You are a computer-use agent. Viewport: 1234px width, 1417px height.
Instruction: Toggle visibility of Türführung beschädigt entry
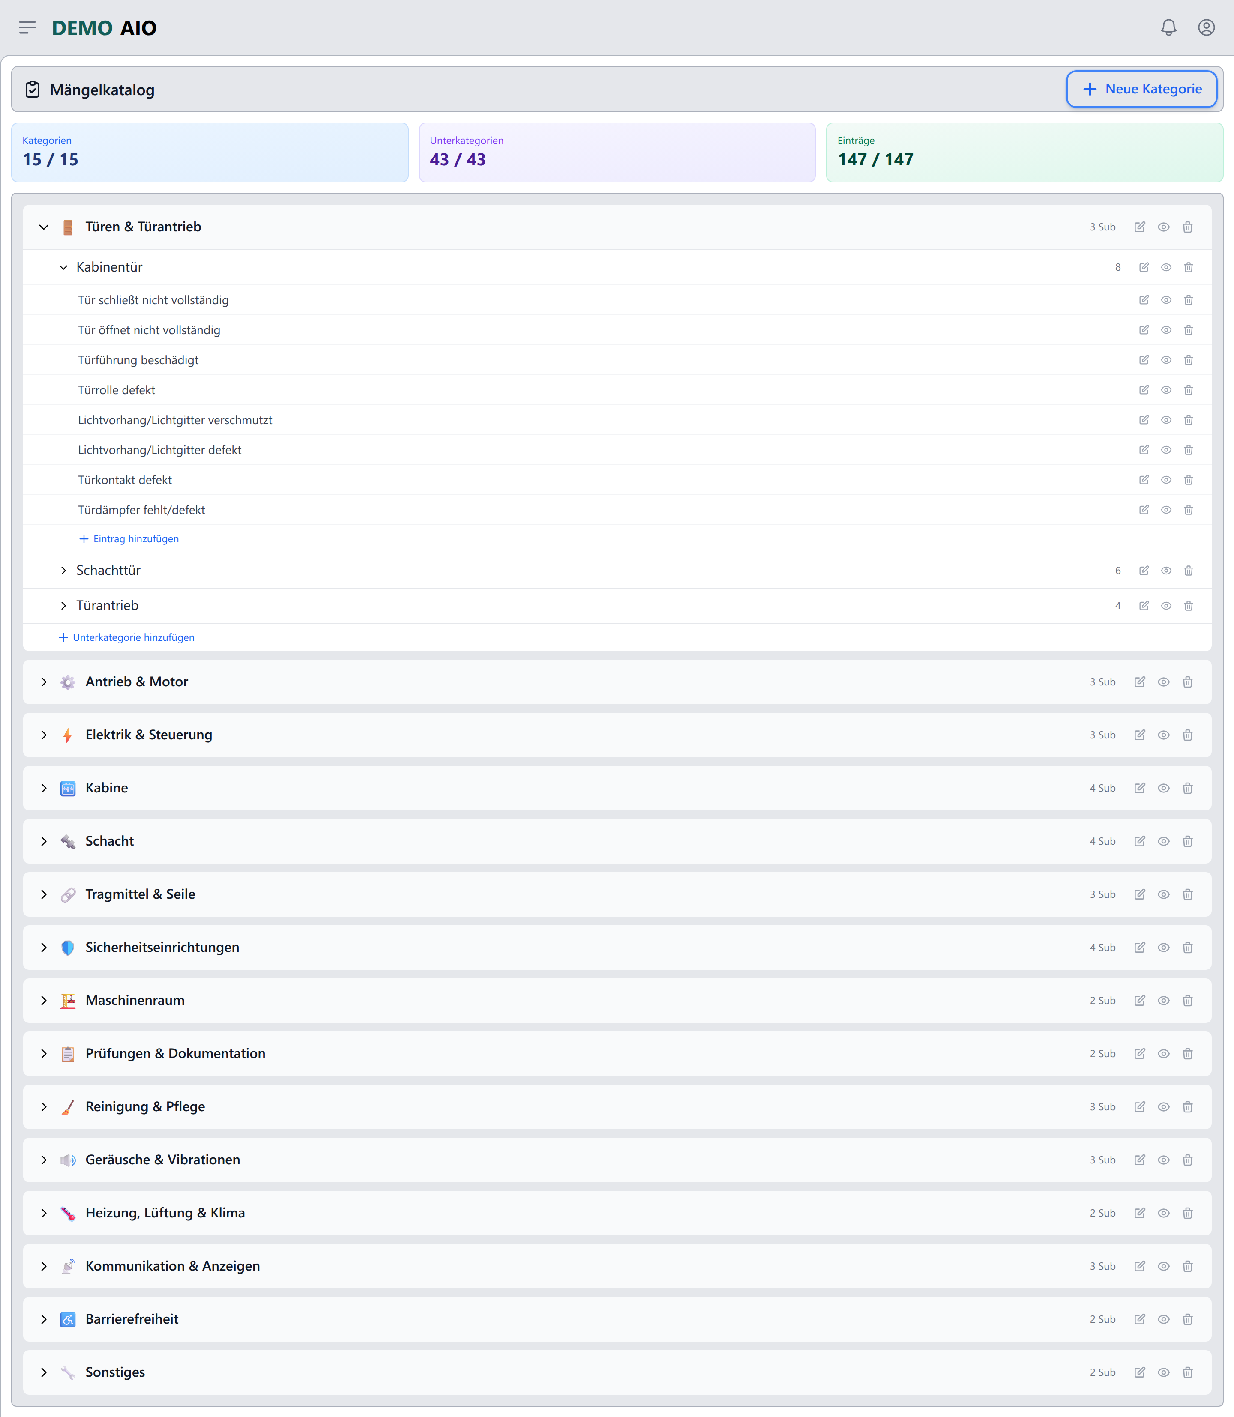coord(1166,360)
